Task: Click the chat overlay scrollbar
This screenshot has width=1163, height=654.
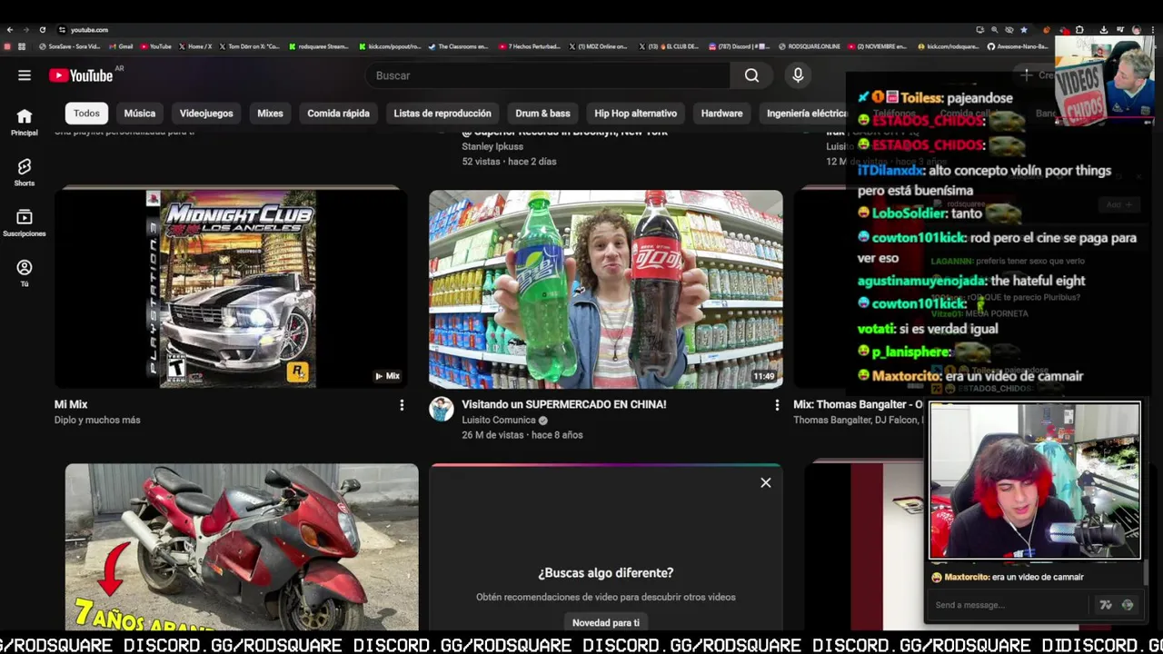Action: tap(1145, 573)
